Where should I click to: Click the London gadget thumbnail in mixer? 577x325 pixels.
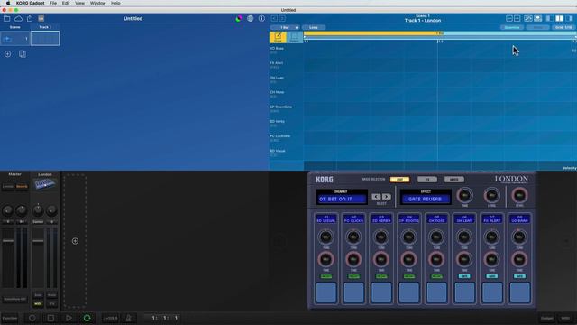pyautogui.click(x=45, y=184)
